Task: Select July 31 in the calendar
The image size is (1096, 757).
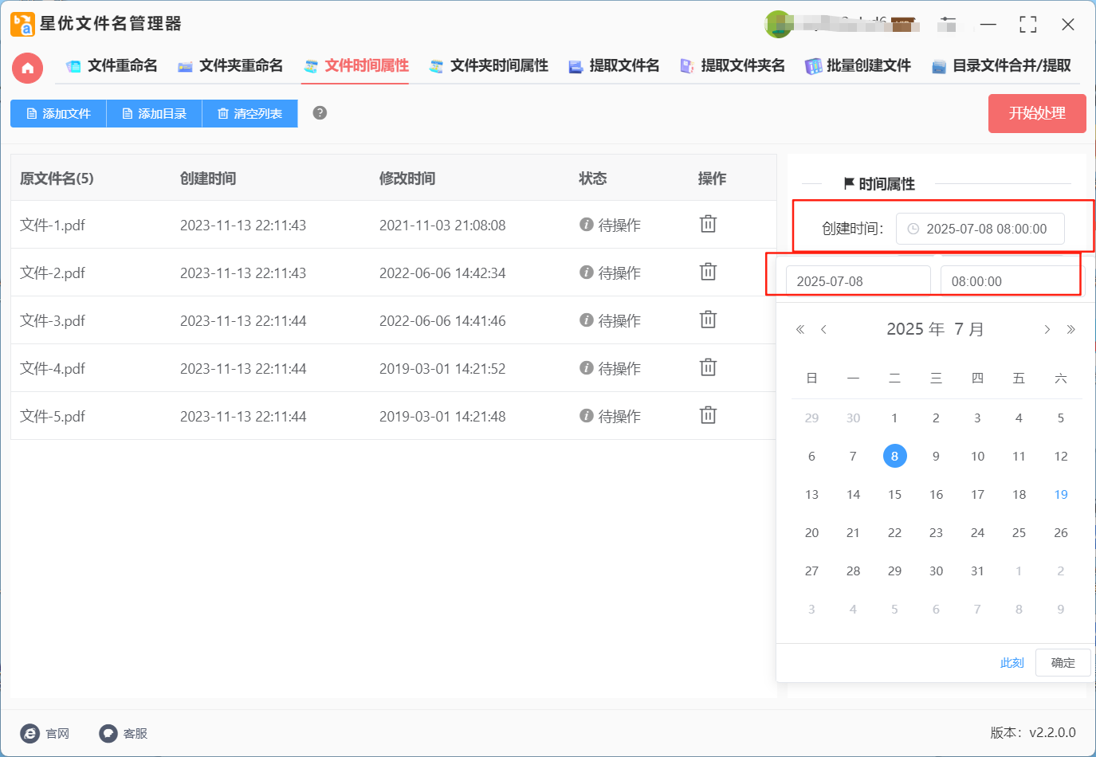Action: [977, 571]
